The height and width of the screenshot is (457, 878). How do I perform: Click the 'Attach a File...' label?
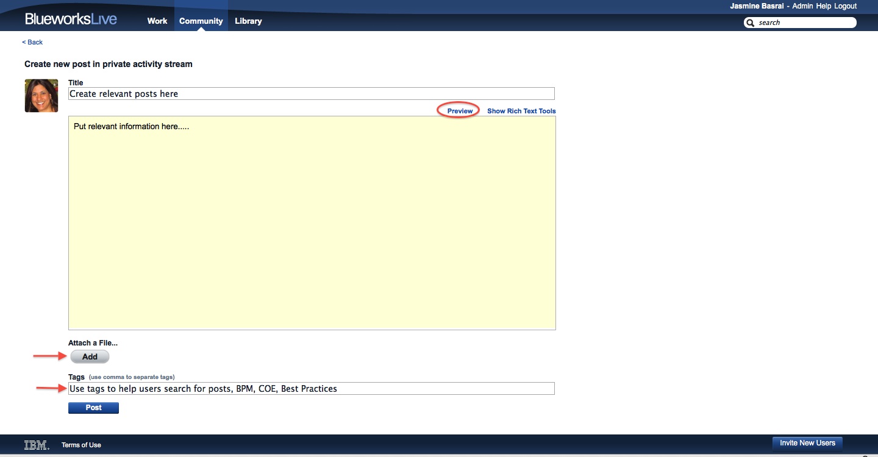(93, 343)
